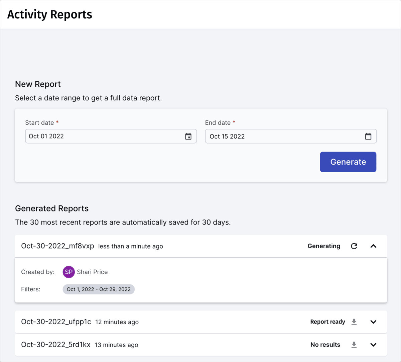The image size is (401, 362).
Task: Select the Oct-30-2022_5rd1kx report name
Action: 56,345
